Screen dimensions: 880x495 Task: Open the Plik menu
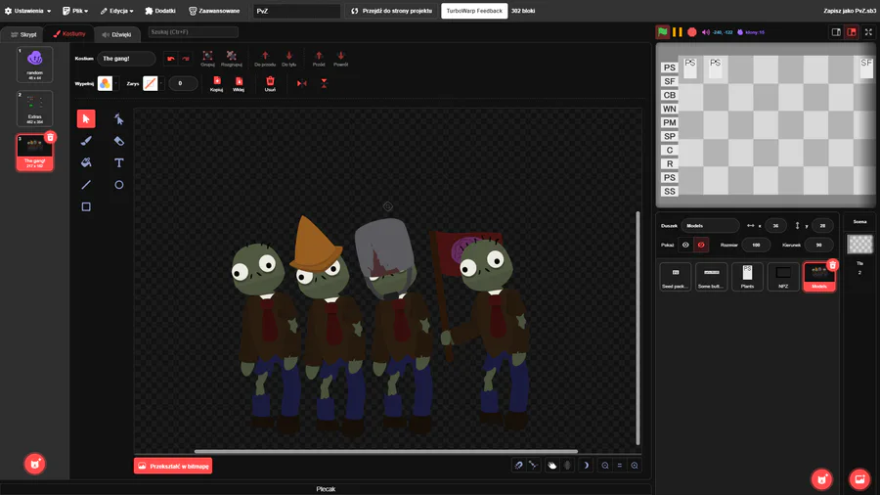pyautogui.click(x=75, y=11)
